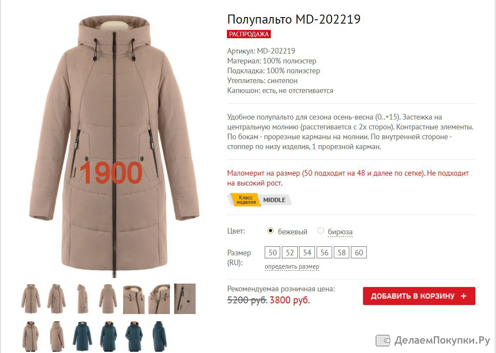This screenshot has width=496, height=353.
Task: Open the hood close-up thumbnail
Action: pos(133,299)
